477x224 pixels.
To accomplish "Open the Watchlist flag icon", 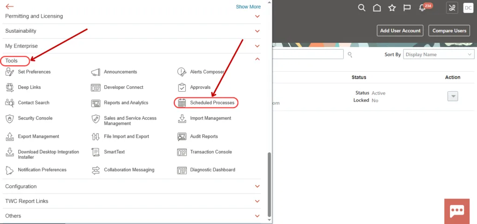I will [407, 8].
